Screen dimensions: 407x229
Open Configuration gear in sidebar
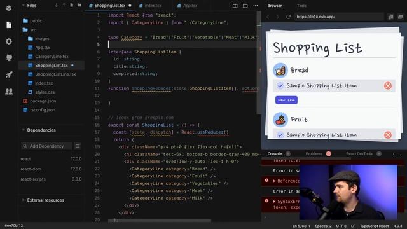point(9,41)
